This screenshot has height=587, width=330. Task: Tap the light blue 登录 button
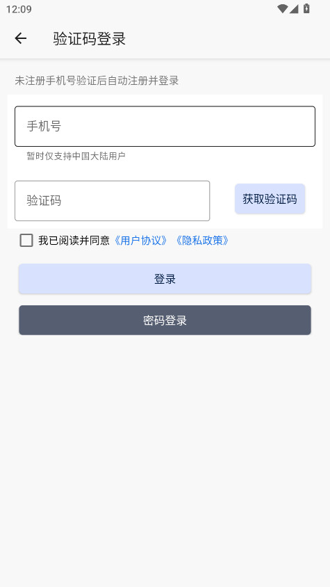[165, 279]
